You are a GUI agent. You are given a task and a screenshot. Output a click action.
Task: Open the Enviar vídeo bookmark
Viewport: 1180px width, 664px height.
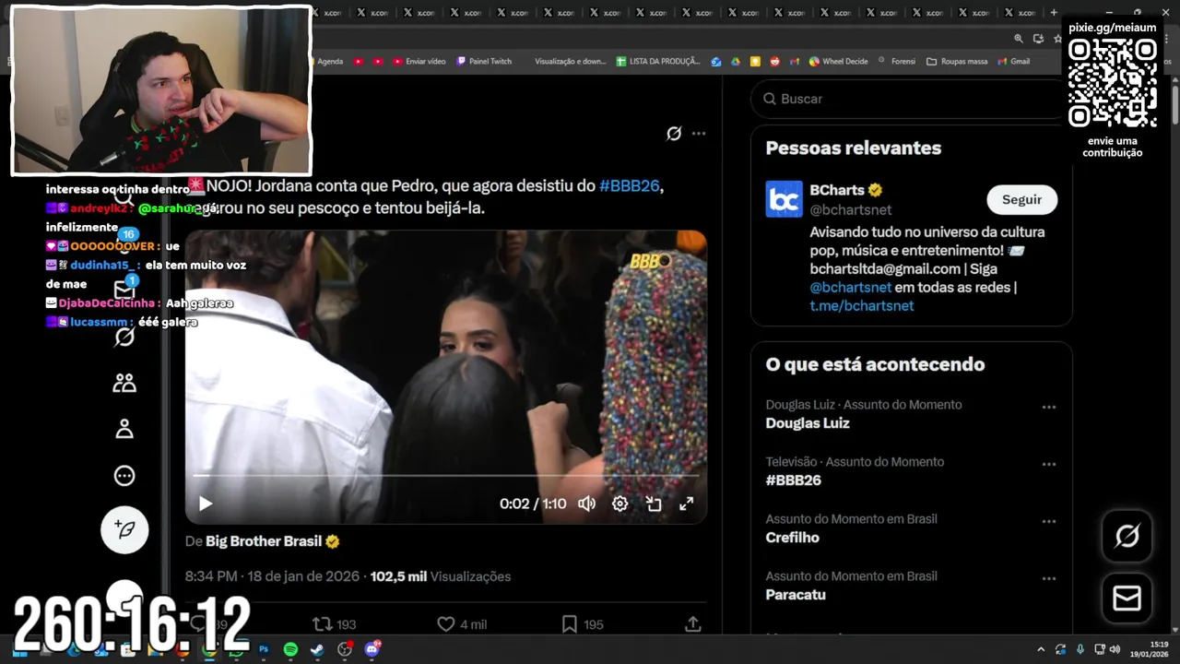(419, 62)
